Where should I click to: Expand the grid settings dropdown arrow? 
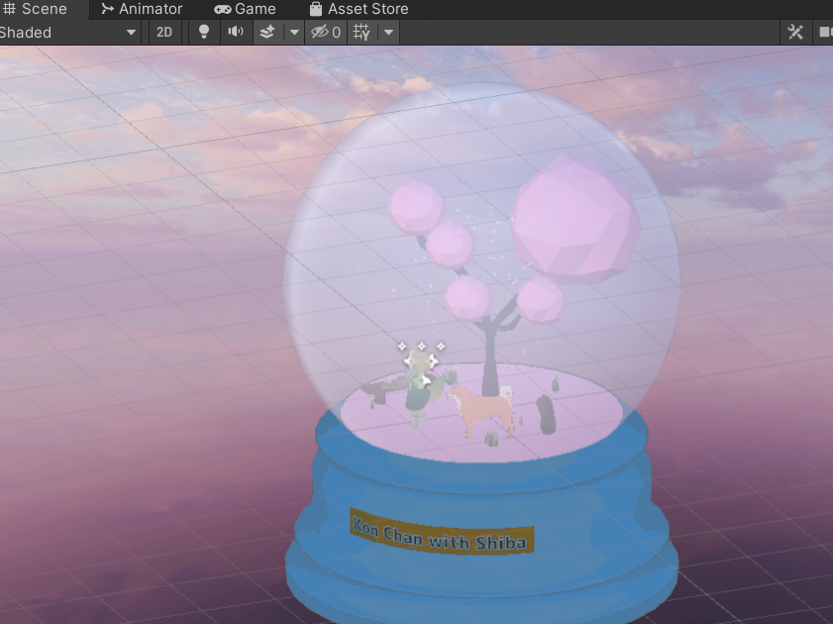(389, 33)
